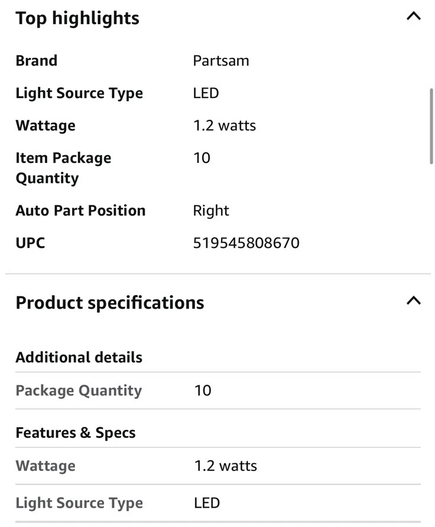Click Wattage label in Top highlights
The width and height of the screenshot is (435, 527).
click(x=46, y=126)
